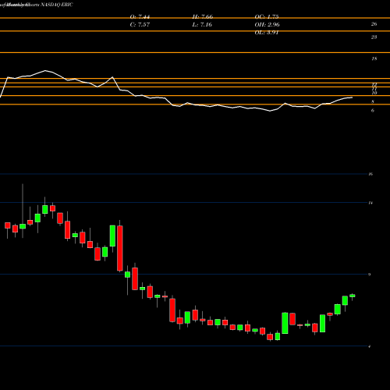Click the upper axis label 23
Image resolution: width=390 pixels, height=390 pixels.
pyautogui.click(x=374, y=37)
